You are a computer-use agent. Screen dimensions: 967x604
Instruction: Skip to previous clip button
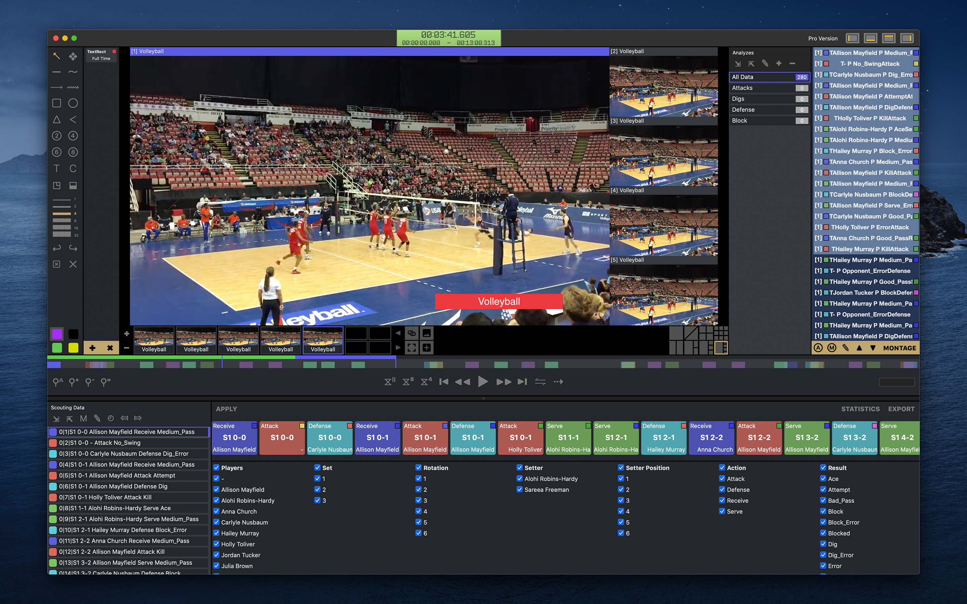444,382
